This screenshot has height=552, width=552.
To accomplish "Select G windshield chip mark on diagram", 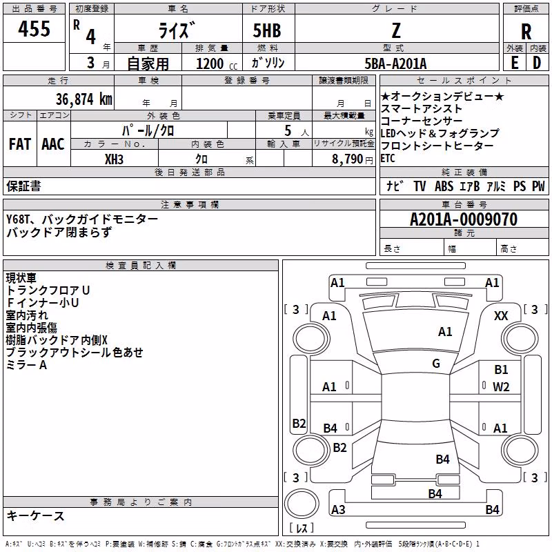I will point(436,363).
